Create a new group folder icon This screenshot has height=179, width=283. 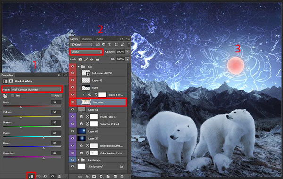pos(108,176)
